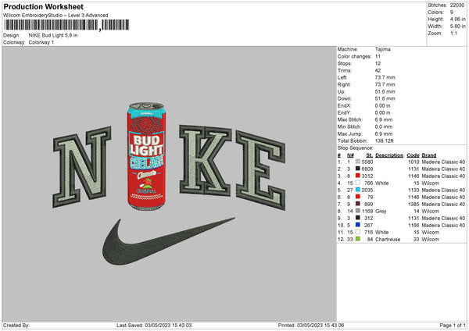
Task: Select the embroidered letter K
Action: pyautogui.click(x=205, y=160)
